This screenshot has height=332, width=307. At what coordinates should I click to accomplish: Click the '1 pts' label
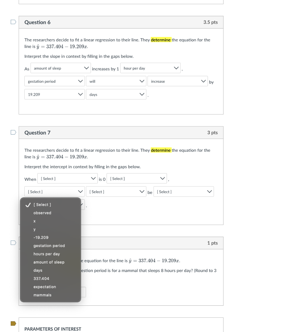pos(212,243)
